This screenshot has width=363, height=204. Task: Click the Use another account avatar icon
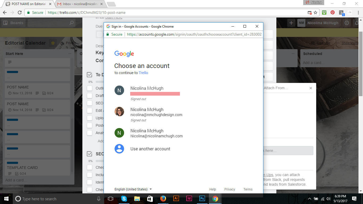point(119,149)
